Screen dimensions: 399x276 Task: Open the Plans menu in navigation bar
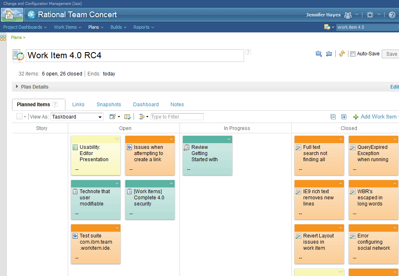point(96,27)
